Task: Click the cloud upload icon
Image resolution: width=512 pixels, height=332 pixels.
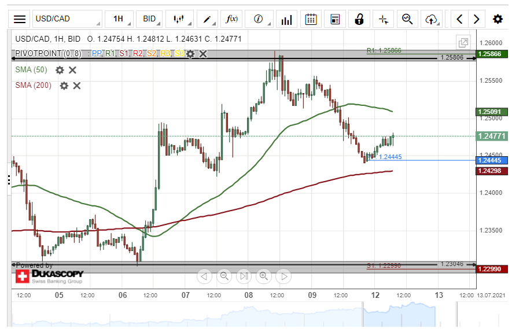Action: pyautogui.click(x=430, y=19)
